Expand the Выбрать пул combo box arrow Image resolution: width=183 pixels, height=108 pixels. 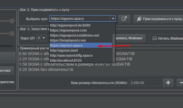(113, 19)
